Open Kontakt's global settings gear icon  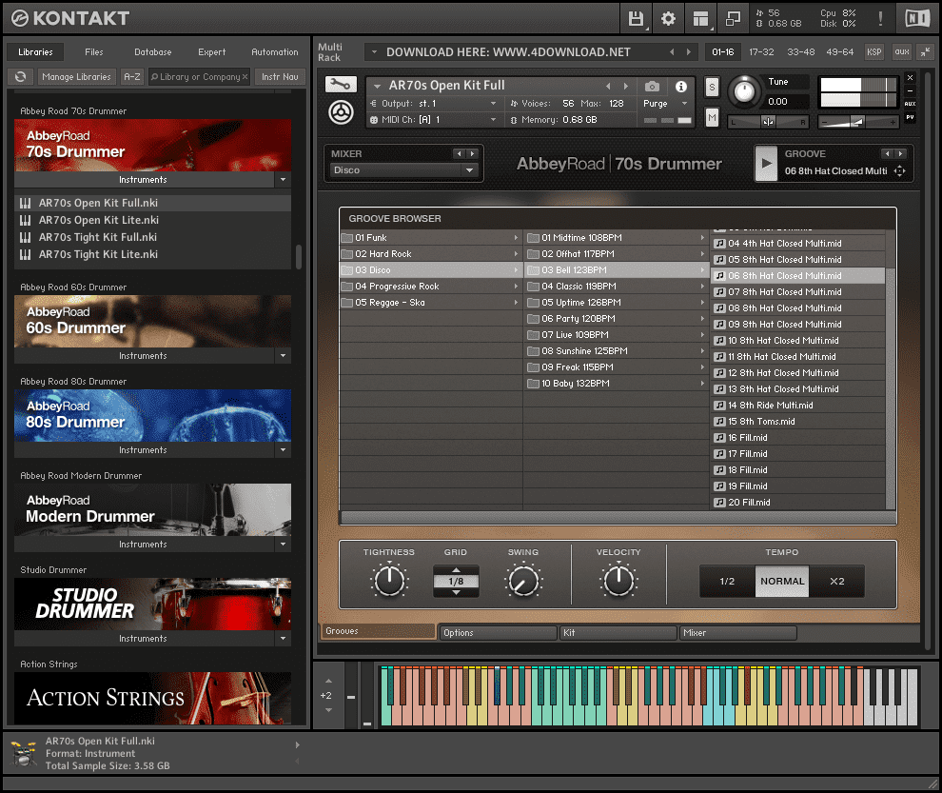(x=669, y=18)
